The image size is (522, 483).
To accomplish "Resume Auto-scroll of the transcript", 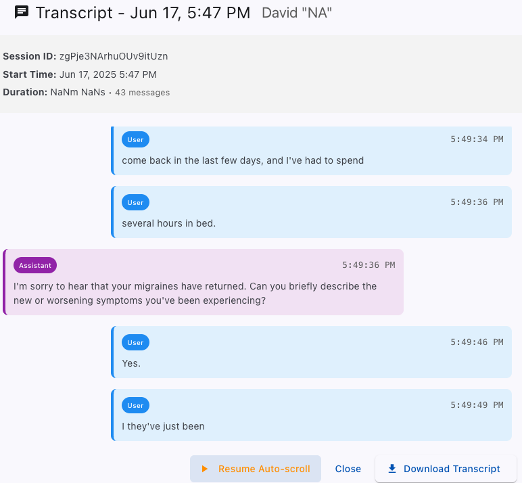I will coord(256,469).
